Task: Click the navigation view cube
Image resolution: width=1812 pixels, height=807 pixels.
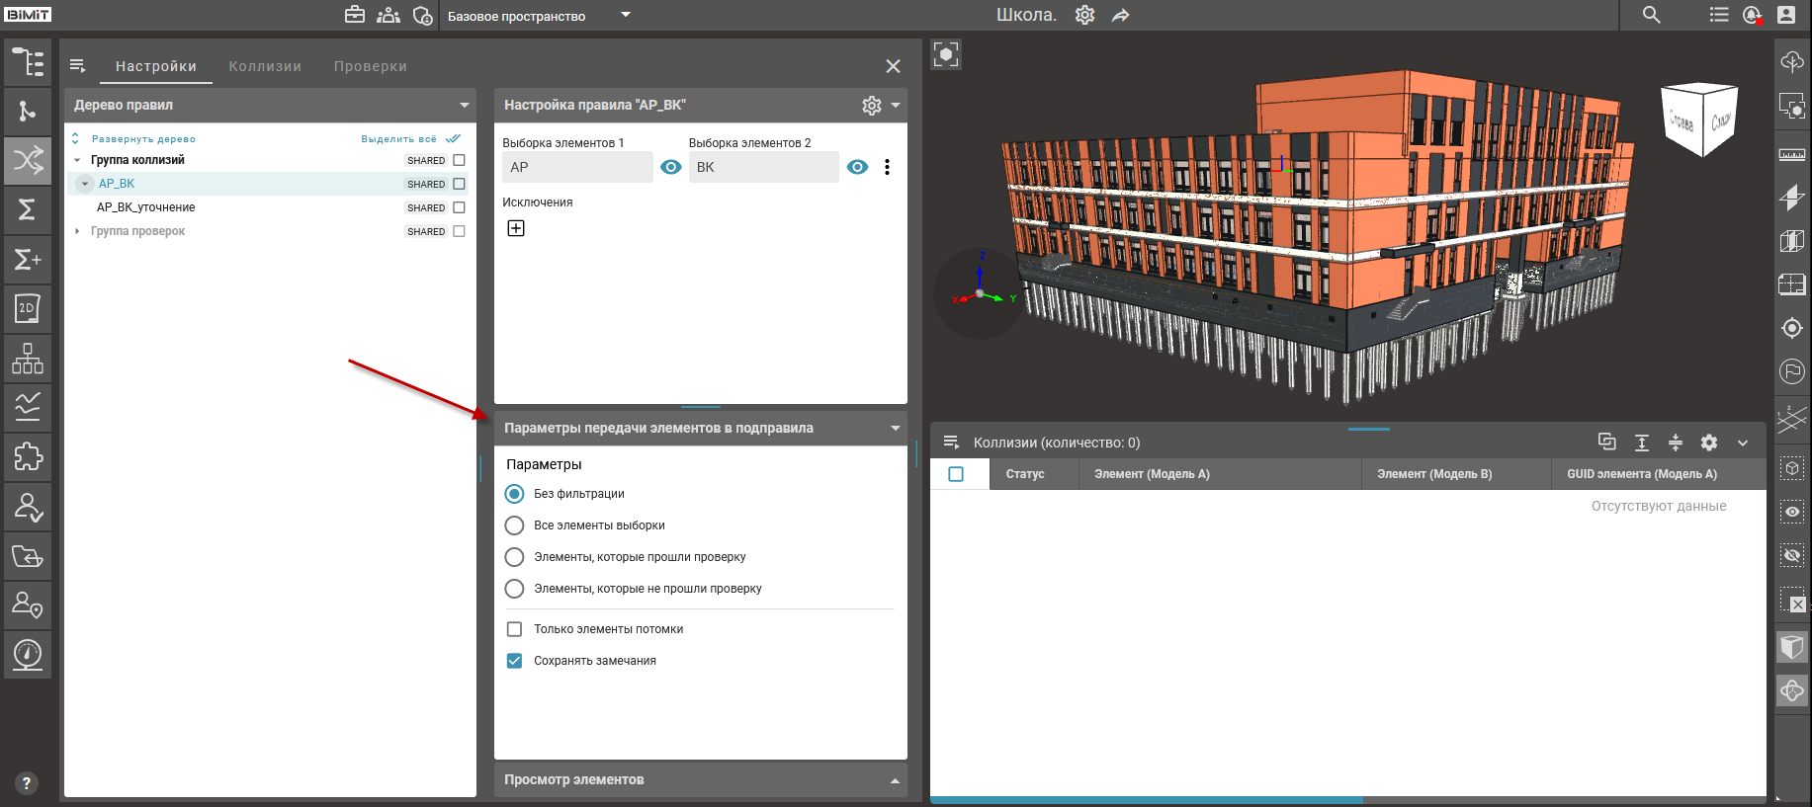Action: click(x=1700, y=120)
